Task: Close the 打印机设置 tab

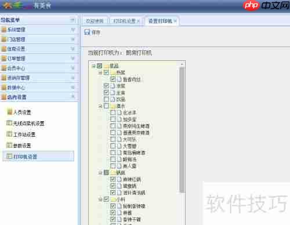Action: tap(138, 21)
